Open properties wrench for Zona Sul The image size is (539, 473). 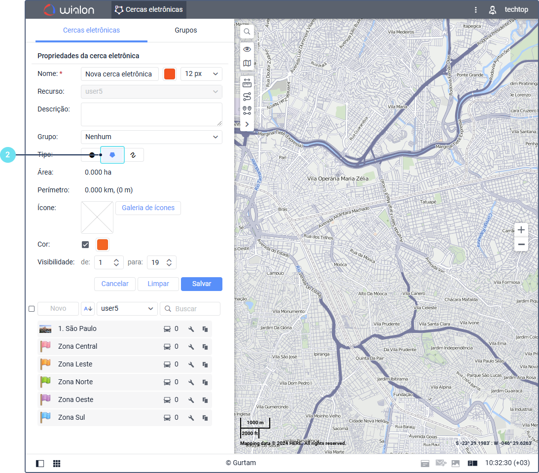pyautogui.click(x=191, y=418)
